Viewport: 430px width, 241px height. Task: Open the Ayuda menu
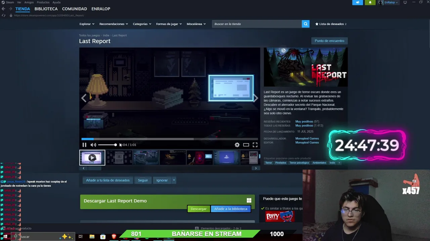point(56,2)
